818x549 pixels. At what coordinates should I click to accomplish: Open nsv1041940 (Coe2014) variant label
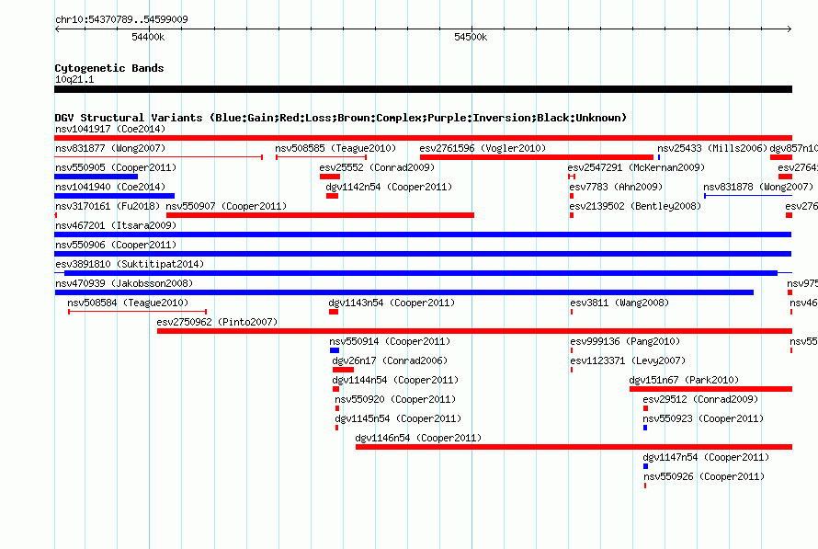tap(110, 187)
